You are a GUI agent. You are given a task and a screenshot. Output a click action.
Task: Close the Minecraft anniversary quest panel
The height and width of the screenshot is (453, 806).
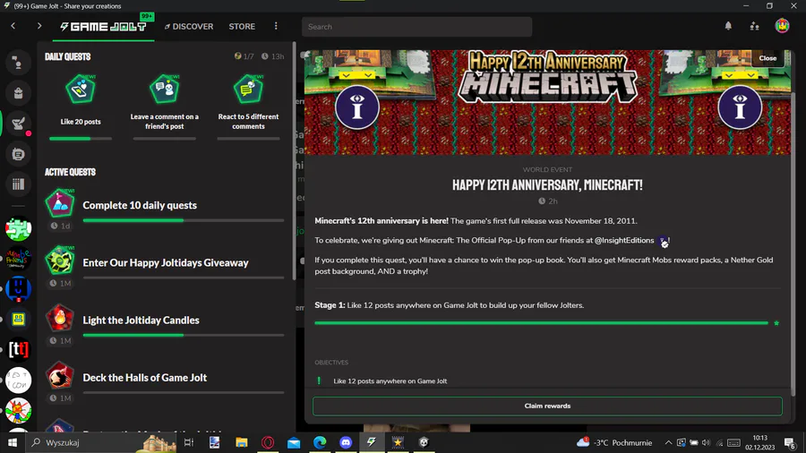tap(767, 58)
